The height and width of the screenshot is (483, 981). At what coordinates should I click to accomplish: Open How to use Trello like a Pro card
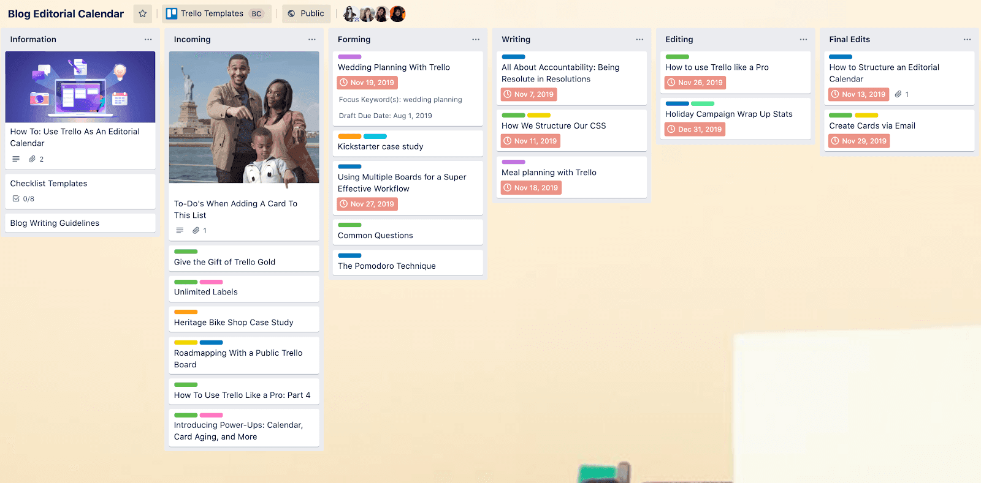coord(735,72)
